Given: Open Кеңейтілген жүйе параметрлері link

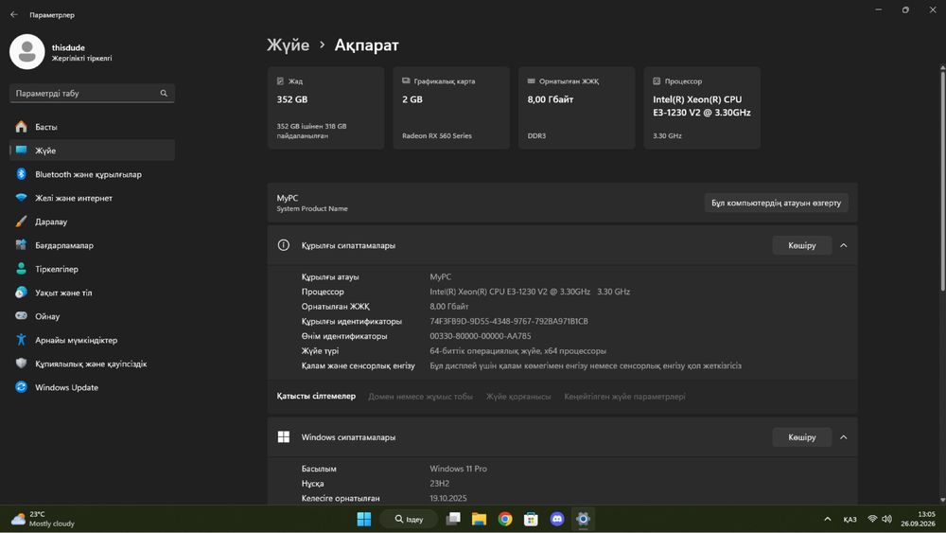Looking at the screenshot, I should click(624, 397).
